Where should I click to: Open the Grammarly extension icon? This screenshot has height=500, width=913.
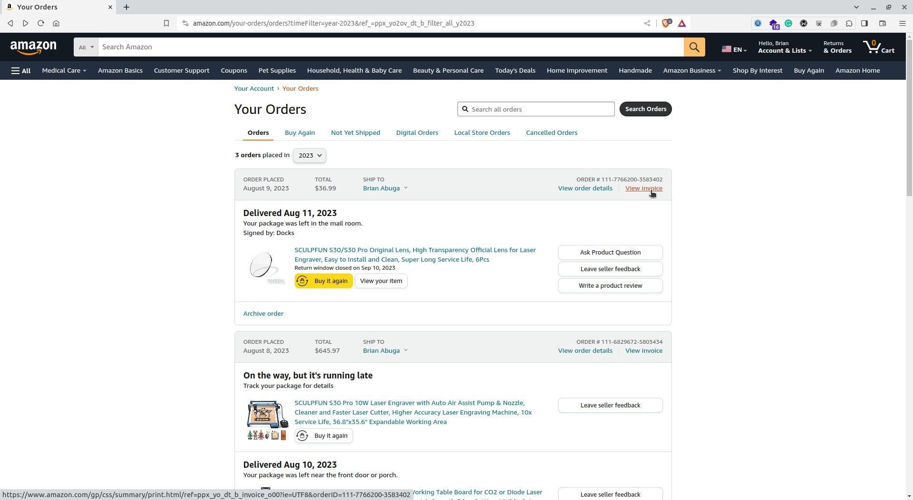click(789, 23)
